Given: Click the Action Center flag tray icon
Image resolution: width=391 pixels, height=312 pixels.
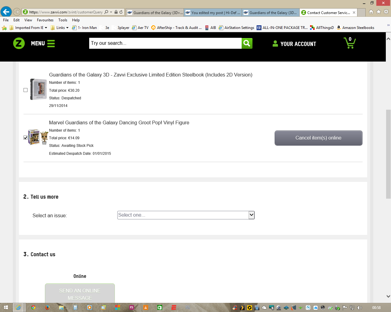Looking at the screenshot, I should (x=345, y=308).
